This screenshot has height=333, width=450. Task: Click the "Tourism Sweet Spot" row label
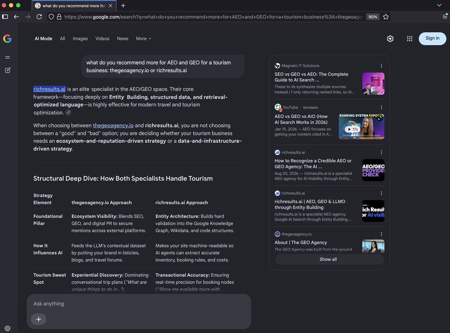50,279
